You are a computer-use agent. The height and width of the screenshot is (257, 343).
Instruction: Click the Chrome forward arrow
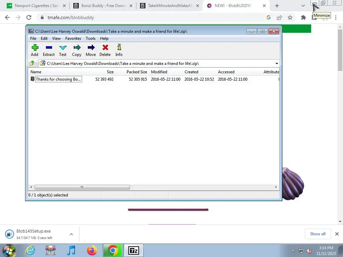[18, 17]
